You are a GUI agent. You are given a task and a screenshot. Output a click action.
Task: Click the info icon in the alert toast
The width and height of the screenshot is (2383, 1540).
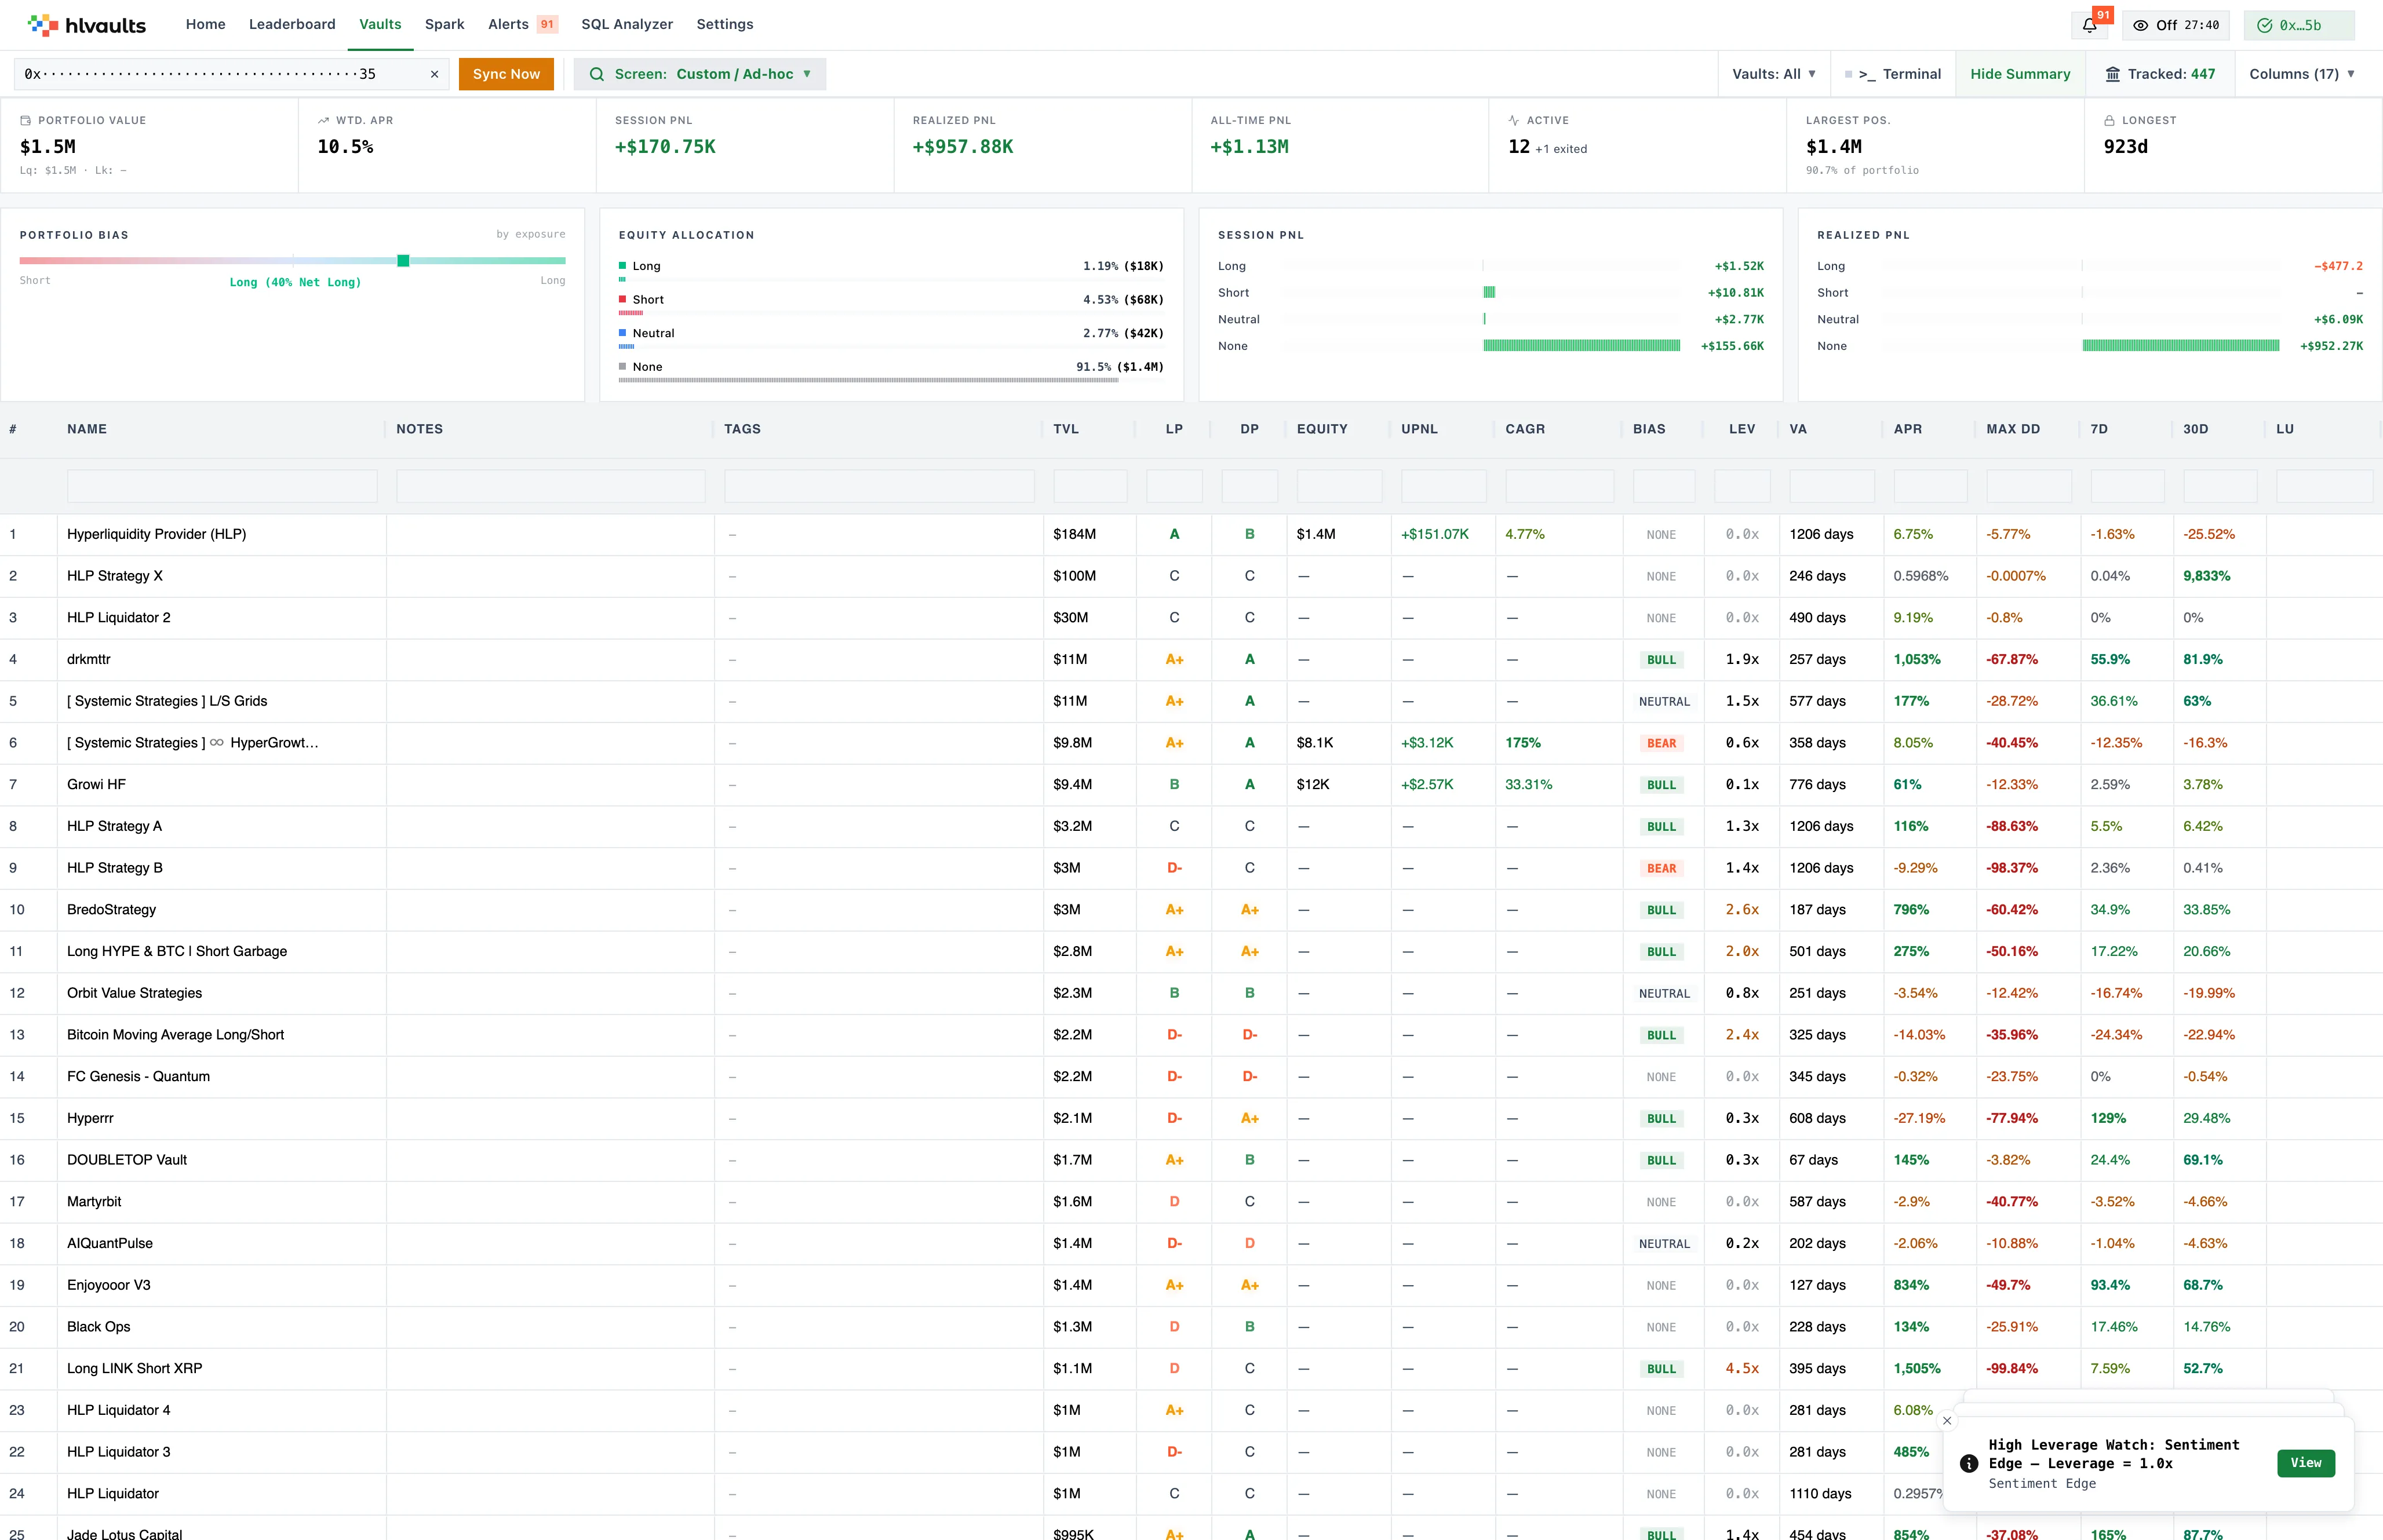[1969, 1463]
